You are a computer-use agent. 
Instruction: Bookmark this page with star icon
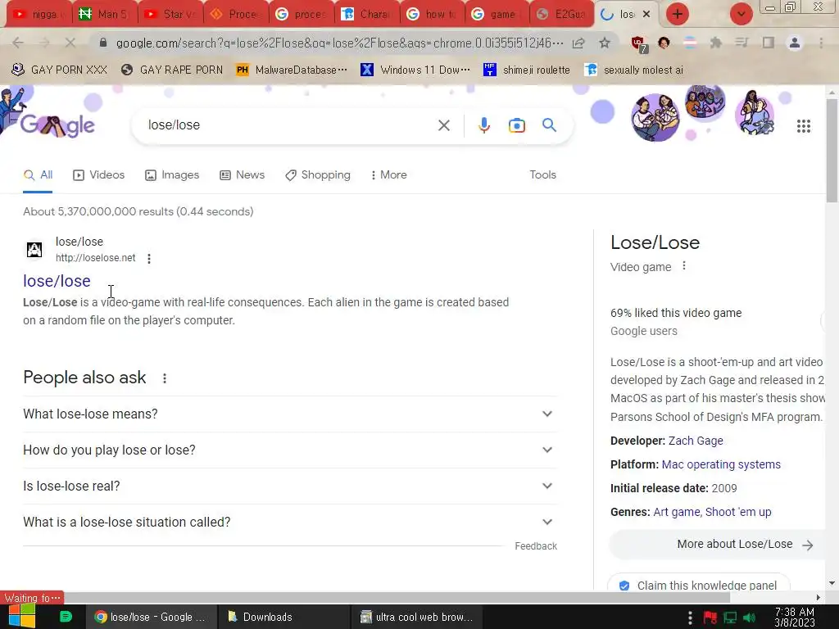[x=605, y=43]
